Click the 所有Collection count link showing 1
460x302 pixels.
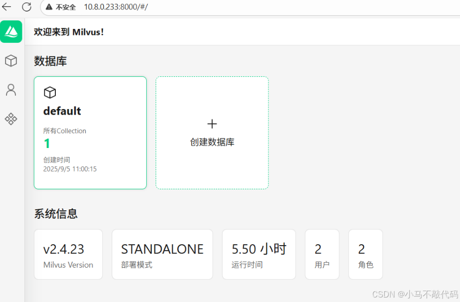click(x=47, y=144)
